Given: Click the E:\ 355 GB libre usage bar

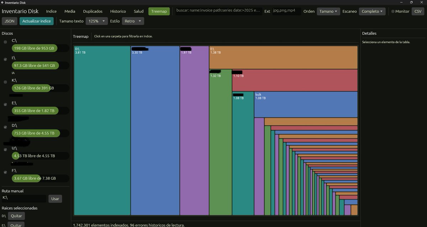Looking at the screenshot, I should 40,111.
